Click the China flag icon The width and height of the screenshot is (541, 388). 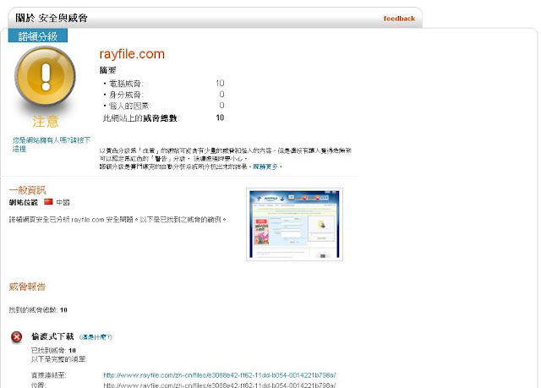pyautogui.click(x=48, y=202)
